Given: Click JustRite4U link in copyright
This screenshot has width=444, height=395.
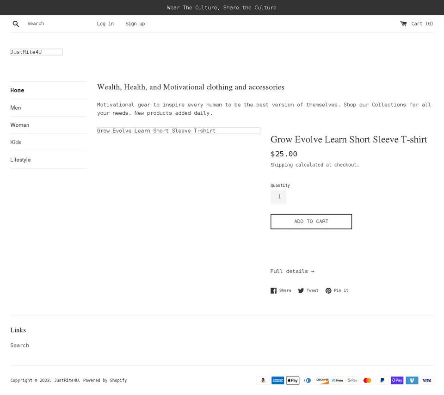Looking at the screenshot, I should point(67,380).
